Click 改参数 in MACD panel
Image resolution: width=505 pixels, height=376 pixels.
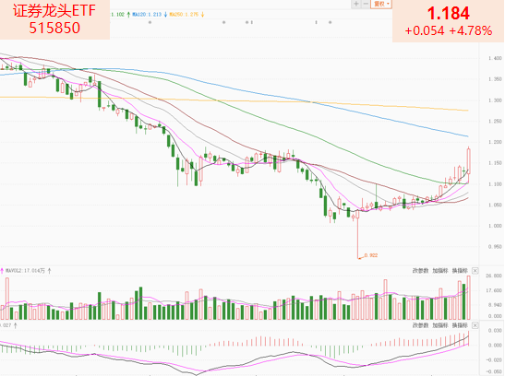[421, 325]
